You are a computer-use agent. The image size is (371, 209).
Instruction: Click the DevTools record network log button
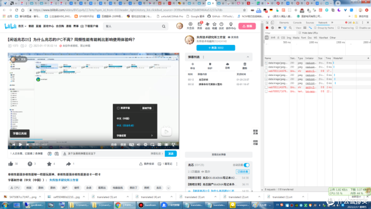tap(267, 28)
